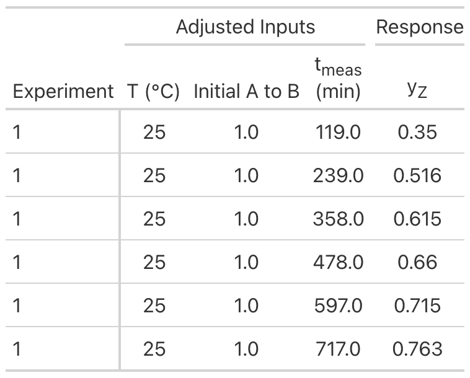Click the 119.0 measurement time cell
Viewport: 470px width, 378px height.
coord(338,132)
